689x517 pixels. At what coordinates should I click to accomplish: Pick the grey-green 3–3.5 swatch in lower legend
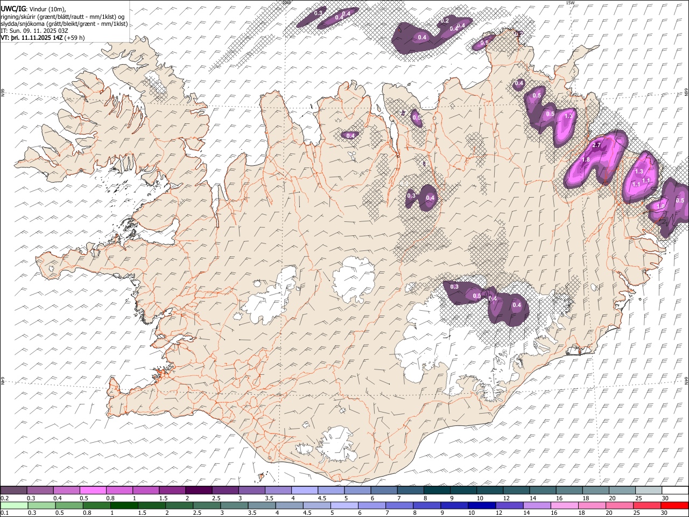[x=234, y=505]
